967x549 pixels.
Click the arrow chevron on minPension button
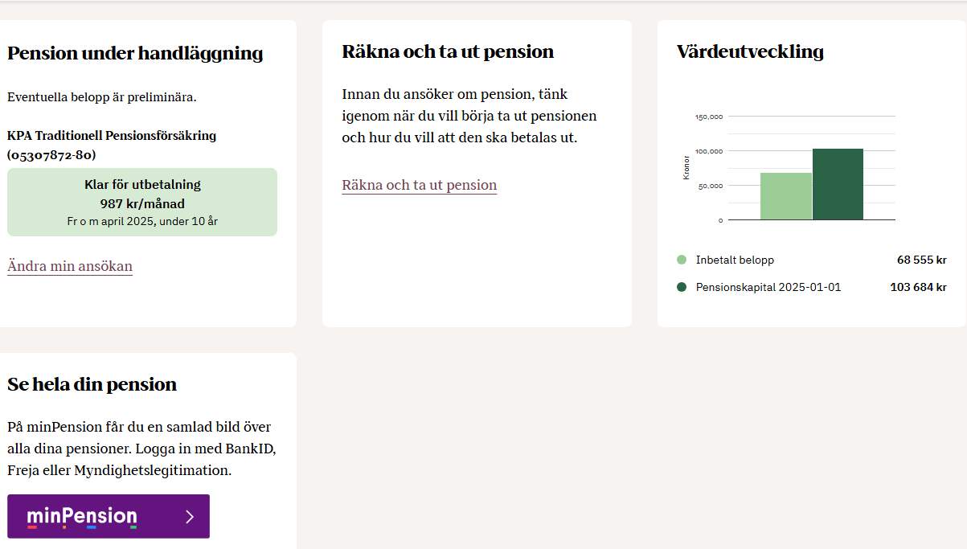click(190, 517)
